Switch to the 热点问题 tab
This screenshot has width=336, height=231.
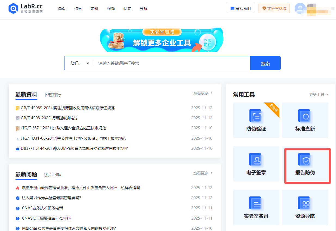(52, 174)
